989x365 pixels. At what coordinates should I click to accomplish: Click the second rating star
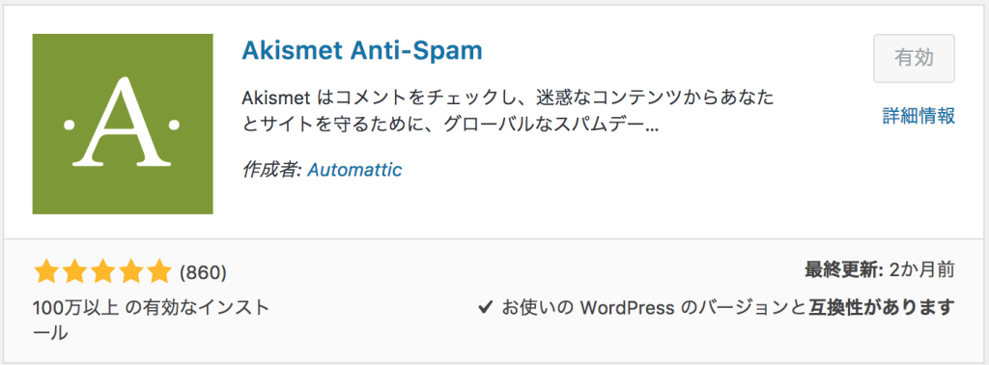tap(74, 271)
